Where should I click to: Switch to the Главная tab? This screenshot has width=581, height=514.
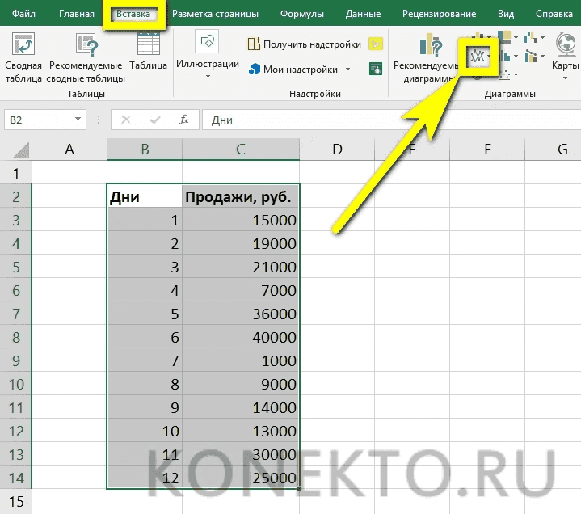tap(77, 14)
